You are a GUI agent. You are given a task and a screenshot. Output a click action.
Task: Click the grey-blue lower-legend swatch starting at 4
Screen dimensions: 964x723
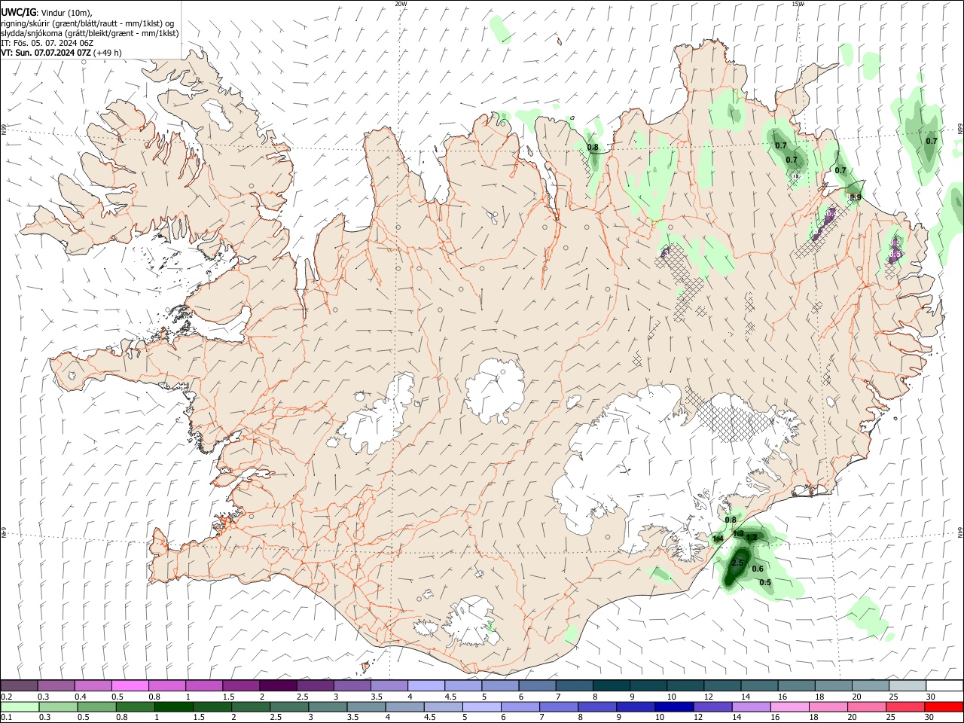(x=404, y=706)
